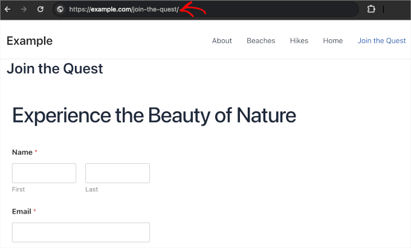Screen dimensions: 411x248
Task: Click the Name field label
Action: point(22,152)
